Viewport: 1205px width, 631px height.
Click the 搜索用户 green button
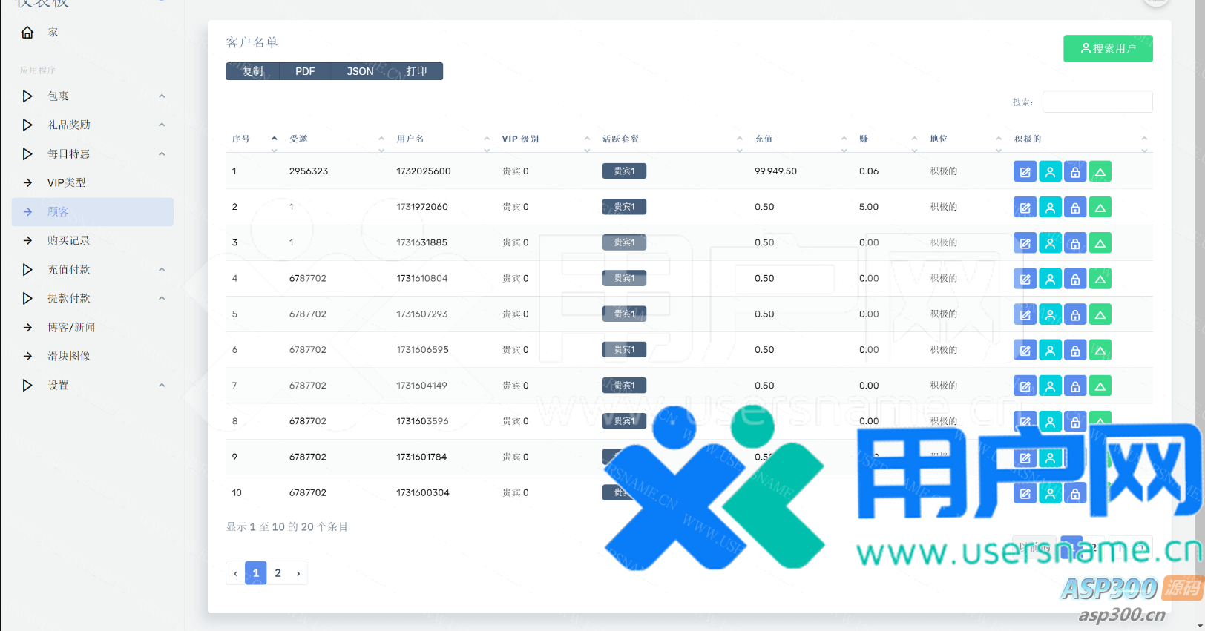[1108, 49]
